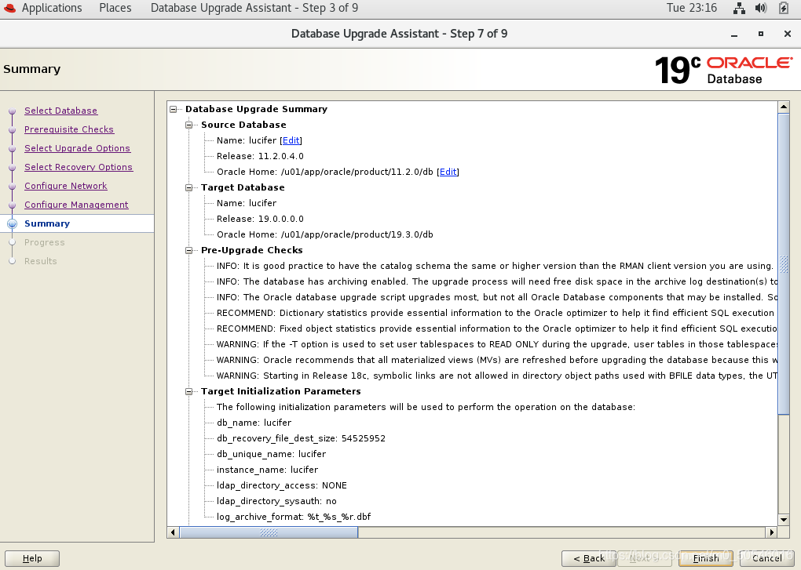The image size is (801, 570).
Task: Click the horizontal scrollbar left arrow
Action: pos(174,532)
